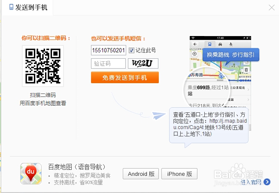Screen dimensions: 279x193
Task: Open the 进入官网 link
Action: tap(251, 182)
